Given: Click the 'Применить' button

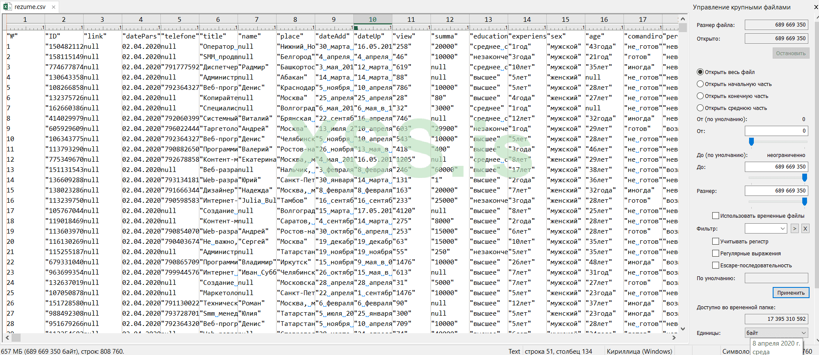Looking at the screenshot, I should tap(791, 293).
